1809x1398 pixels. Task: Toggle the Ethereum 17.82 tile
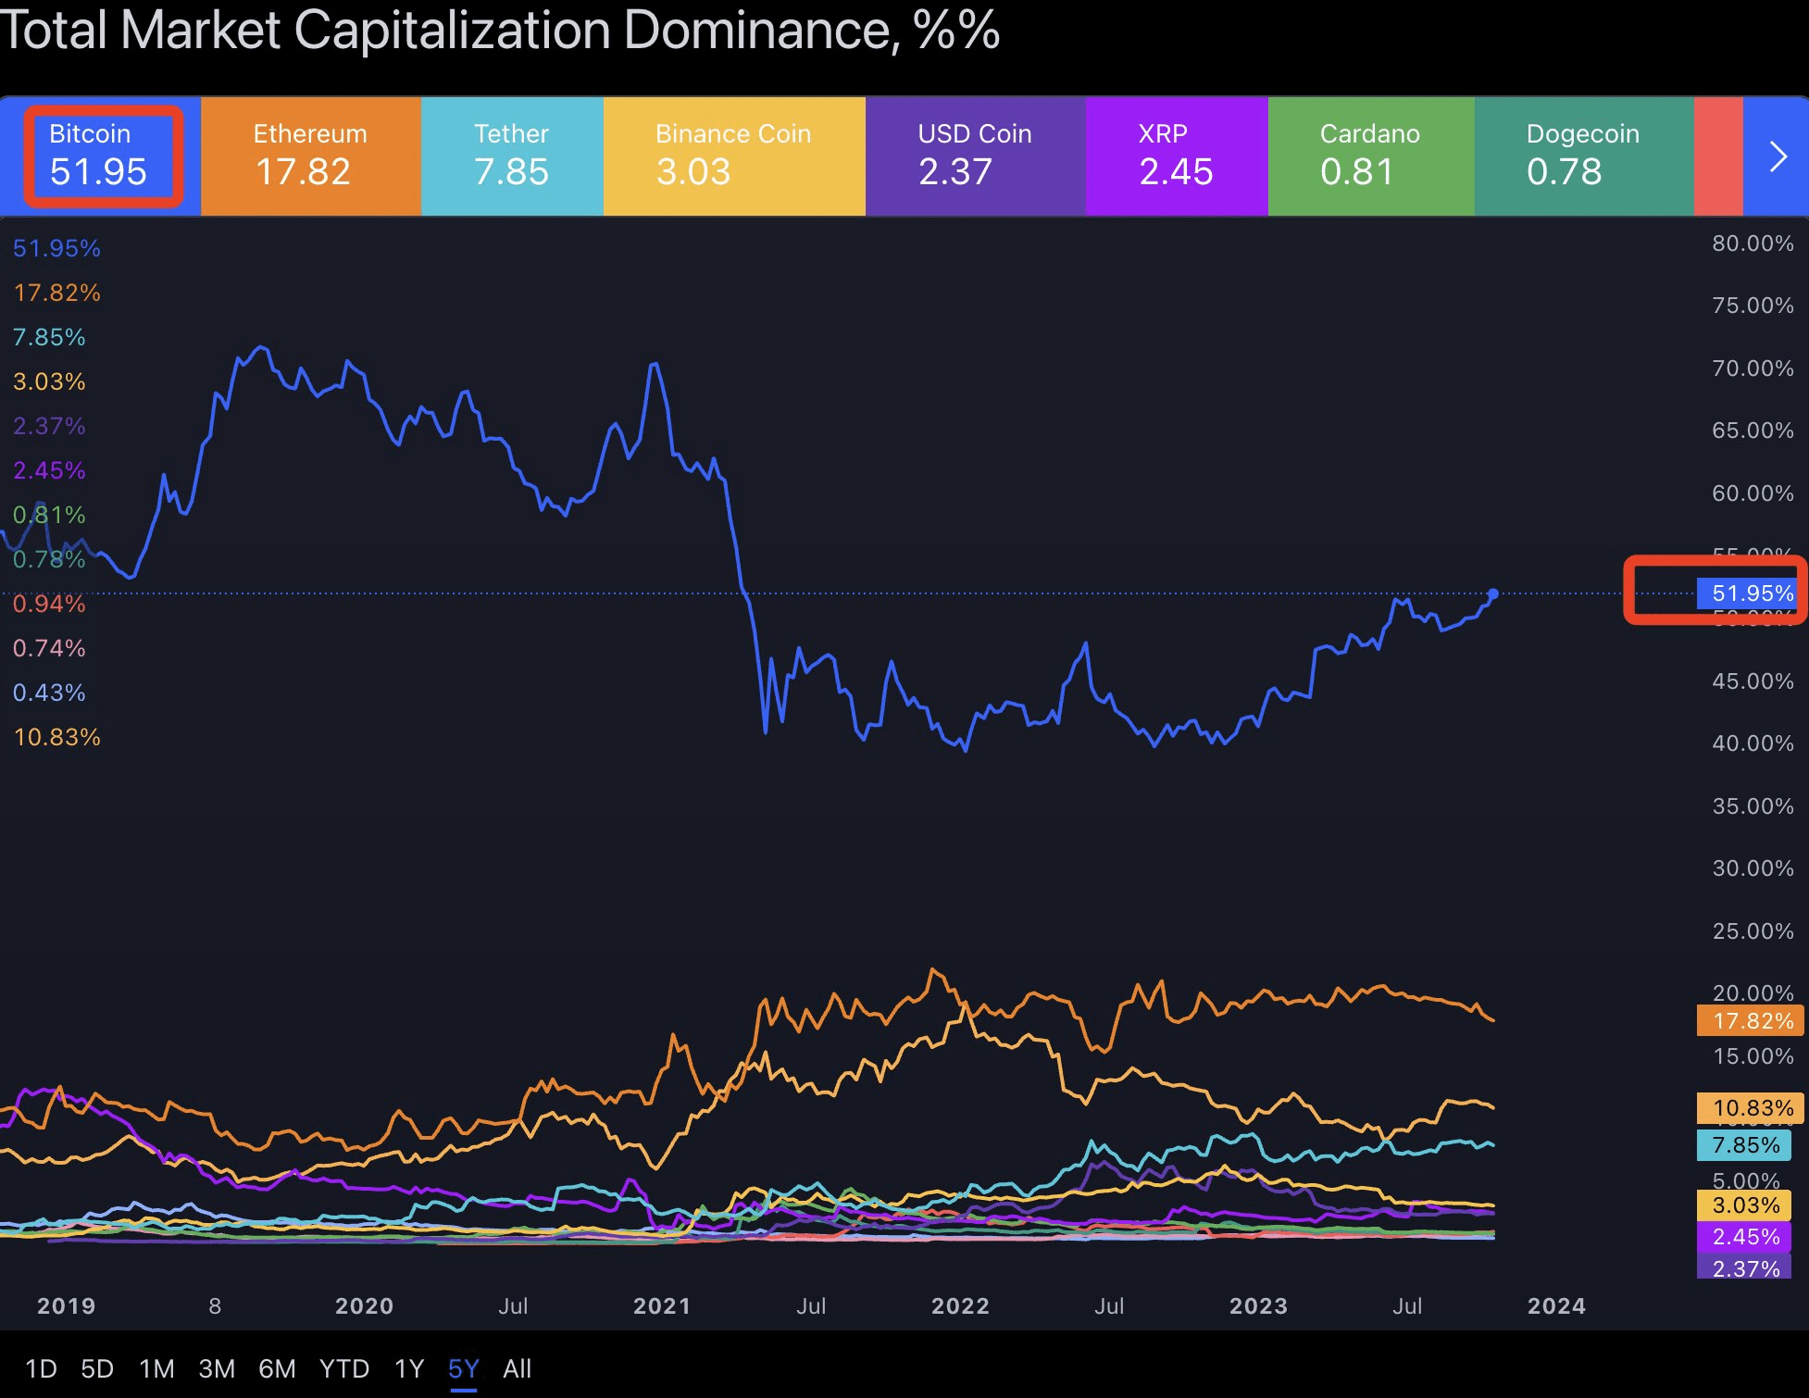(x=310, y=156)
